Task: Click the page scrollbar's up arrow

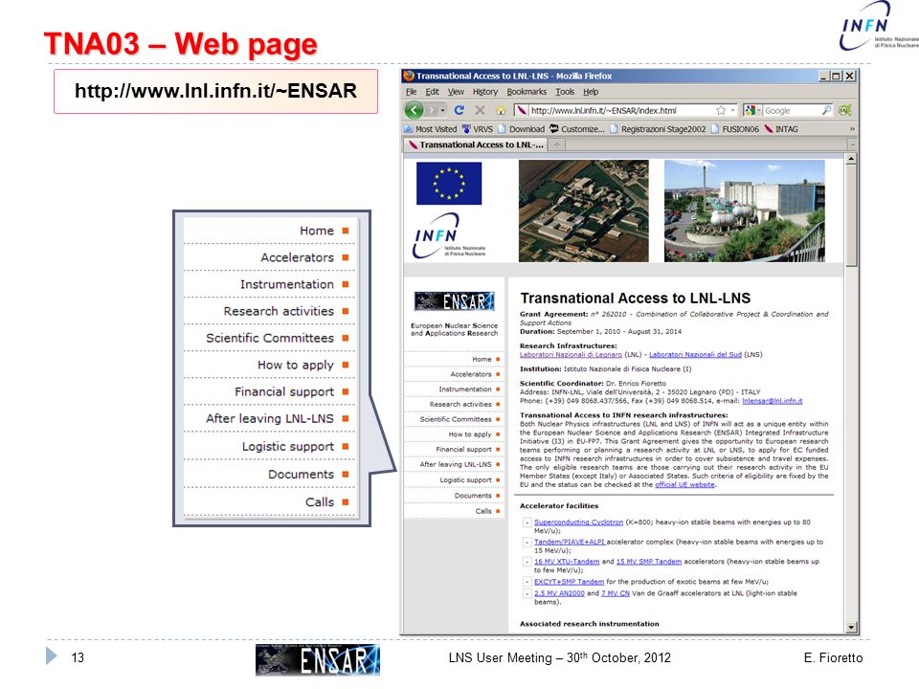Action: [852, 159]
